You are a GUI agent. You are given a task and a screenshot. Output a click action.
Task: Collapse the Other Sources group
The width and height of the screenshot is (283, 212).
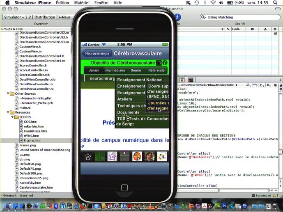[8, 93]
